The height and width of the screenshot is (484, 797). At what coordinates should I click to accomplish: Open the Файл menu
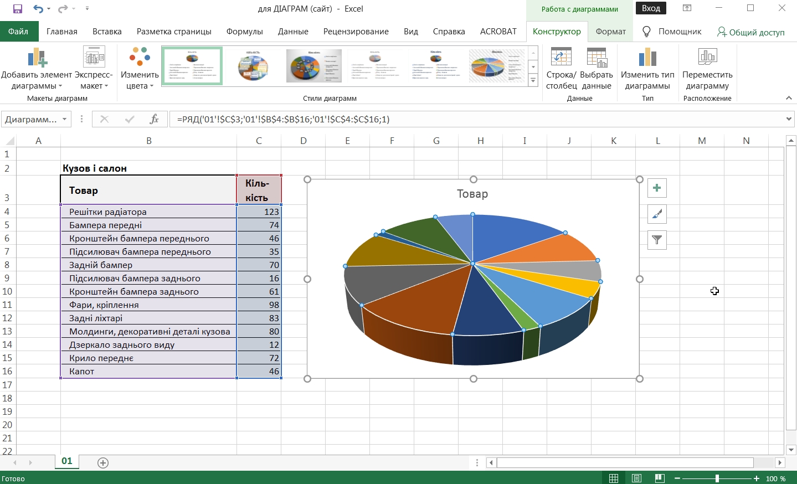click(x=18, y=32)
